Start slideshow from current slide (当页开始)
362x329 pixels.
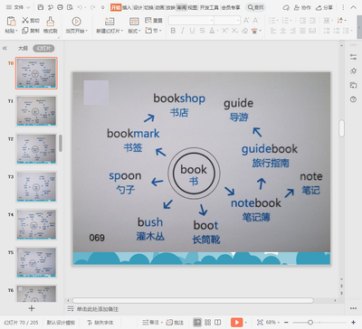(76, 22)
